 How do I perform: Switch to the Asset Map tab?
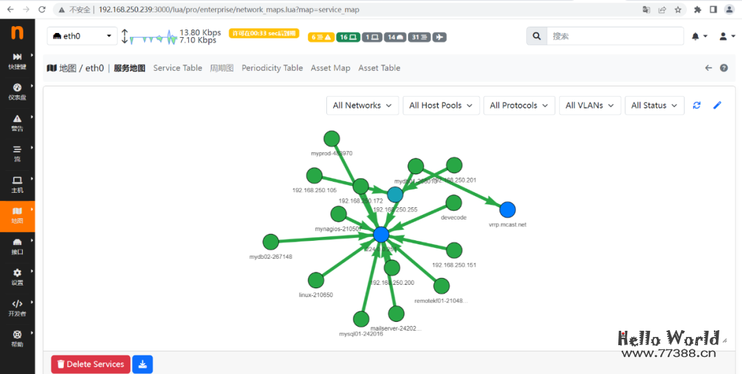330,68
